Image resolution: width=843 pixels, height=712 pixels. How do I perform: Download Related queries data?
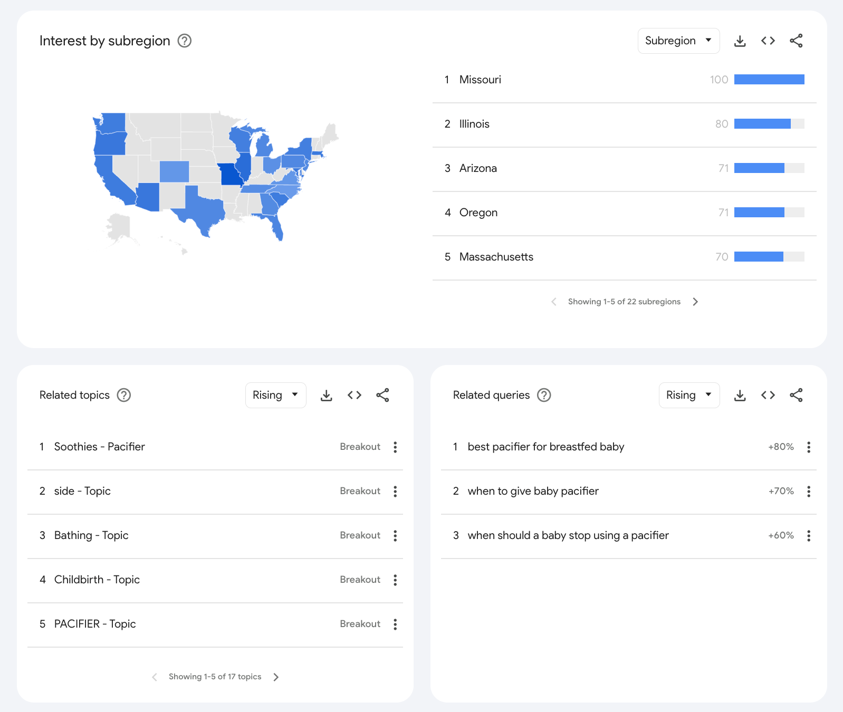point(740,396)
